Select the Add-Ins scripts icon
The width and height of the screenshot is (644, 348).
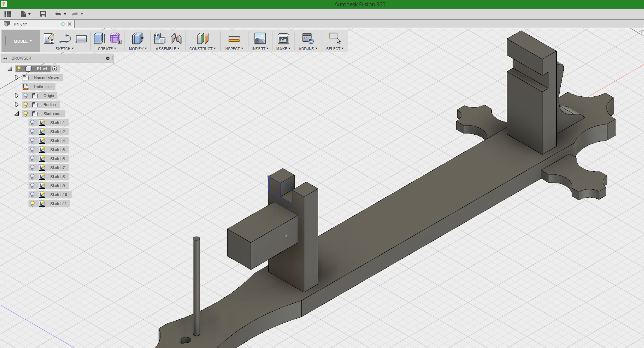click(x=308, y=39)
